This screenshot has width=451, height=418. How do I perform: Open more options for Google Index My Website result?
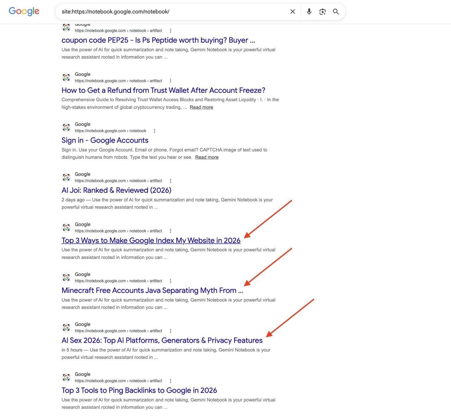(171, 231)
